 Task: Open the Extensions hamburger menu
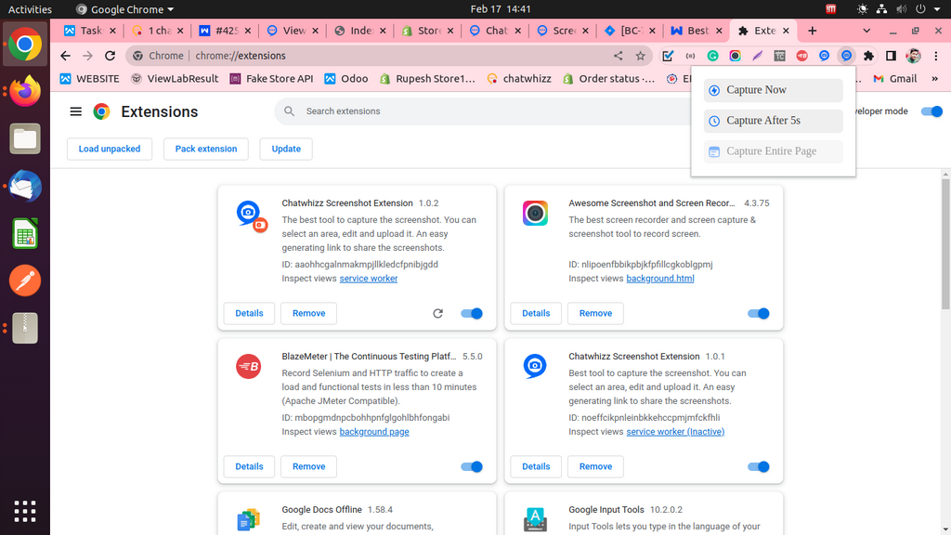76,111
